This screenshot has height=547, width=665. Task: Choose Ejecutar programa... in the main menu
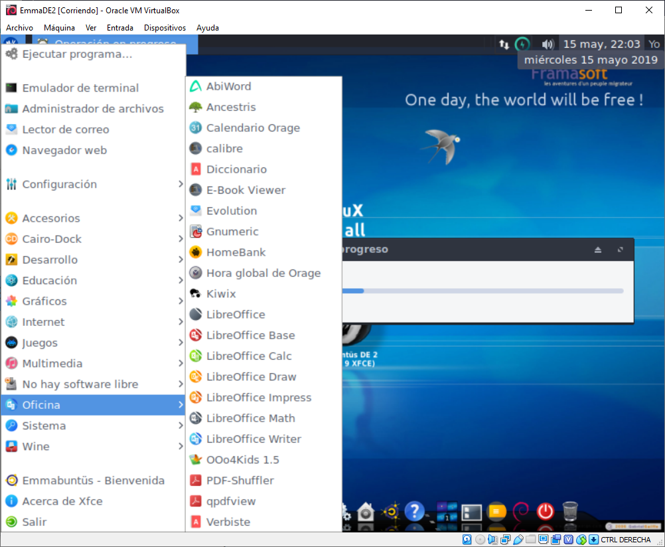[77, 54]
